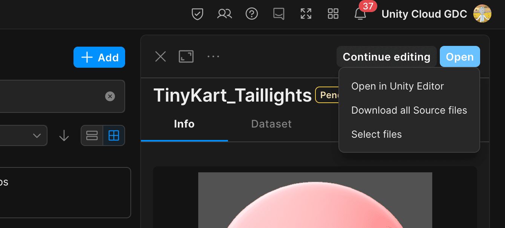Image resolution: width=505 pixels, height=228 pixels.
Task: Open the security shield panel
Action: (197, 14)
